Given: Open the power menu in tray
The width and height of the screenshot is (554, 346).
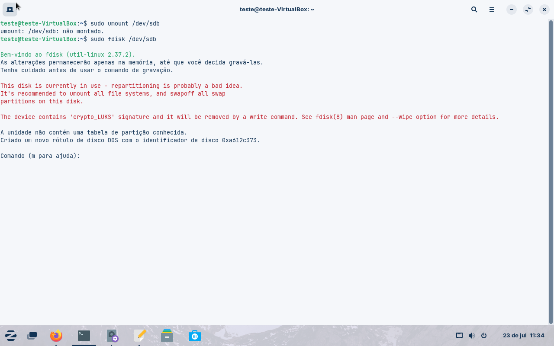Looking at the screenshot, I should pyautogui.click(x=484, y=336).
